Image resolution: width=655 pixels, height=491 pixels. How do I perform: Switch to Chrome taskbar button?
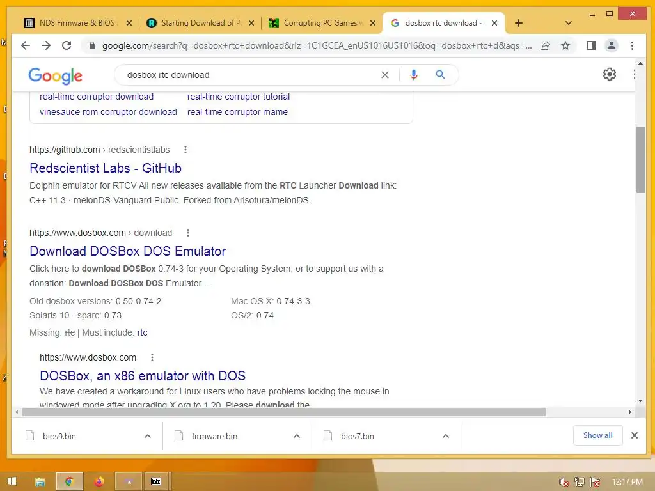point(70,481)
